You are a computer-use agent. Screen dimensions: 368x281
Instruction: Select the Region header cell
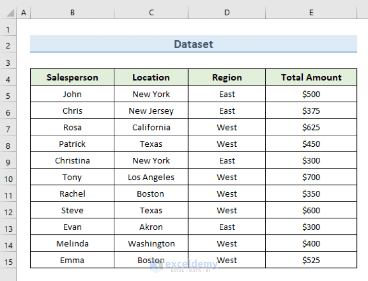[227, 77]
